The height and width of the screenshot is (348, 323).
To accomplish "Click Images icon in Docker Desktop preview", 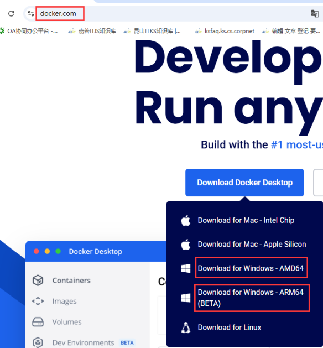I will click(x=38, y=301).
